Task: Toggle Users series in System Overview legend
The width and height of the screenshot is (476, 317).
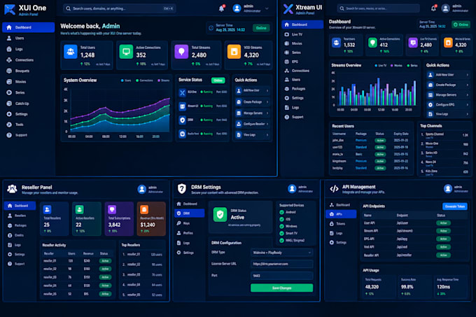Action: pos(126,80)
